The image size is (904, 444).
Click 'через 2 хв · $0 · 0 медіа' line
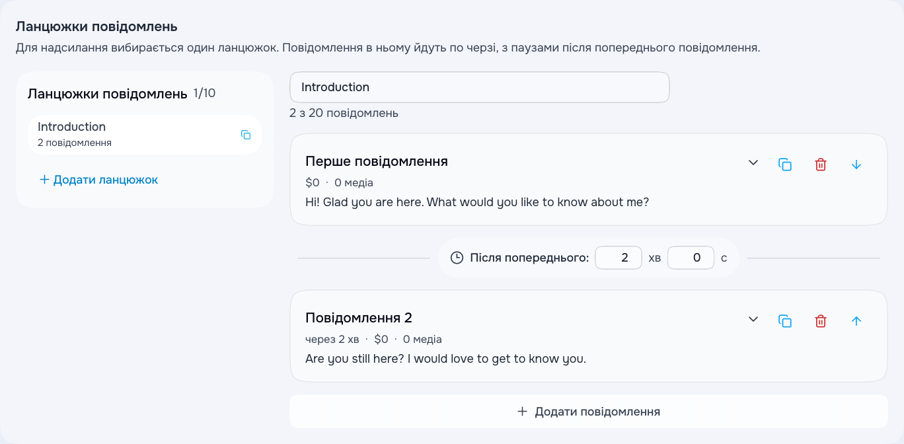tap(373, 340)
